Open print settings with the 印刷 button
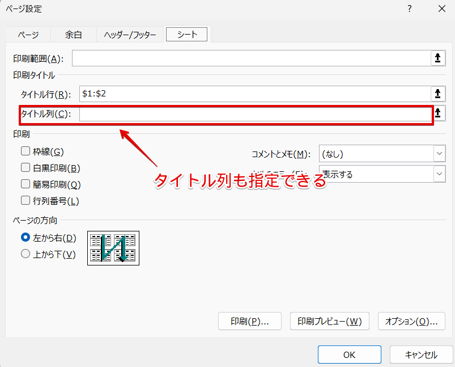 pos(249,321)
